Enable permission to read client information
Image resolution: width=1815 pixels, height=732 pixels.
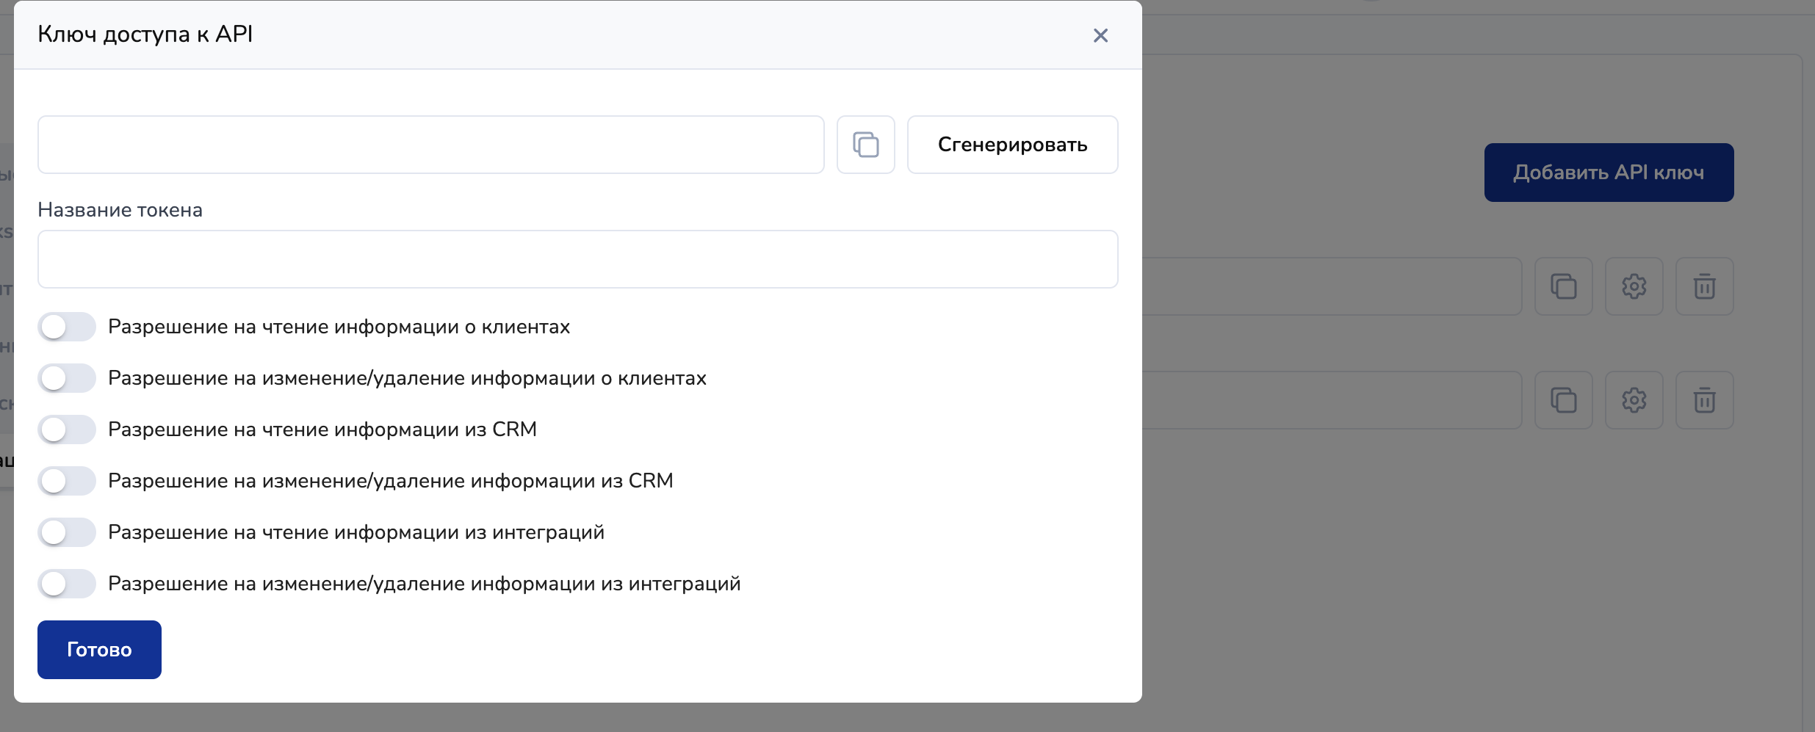pyautogui.click(x=67, y=327)
